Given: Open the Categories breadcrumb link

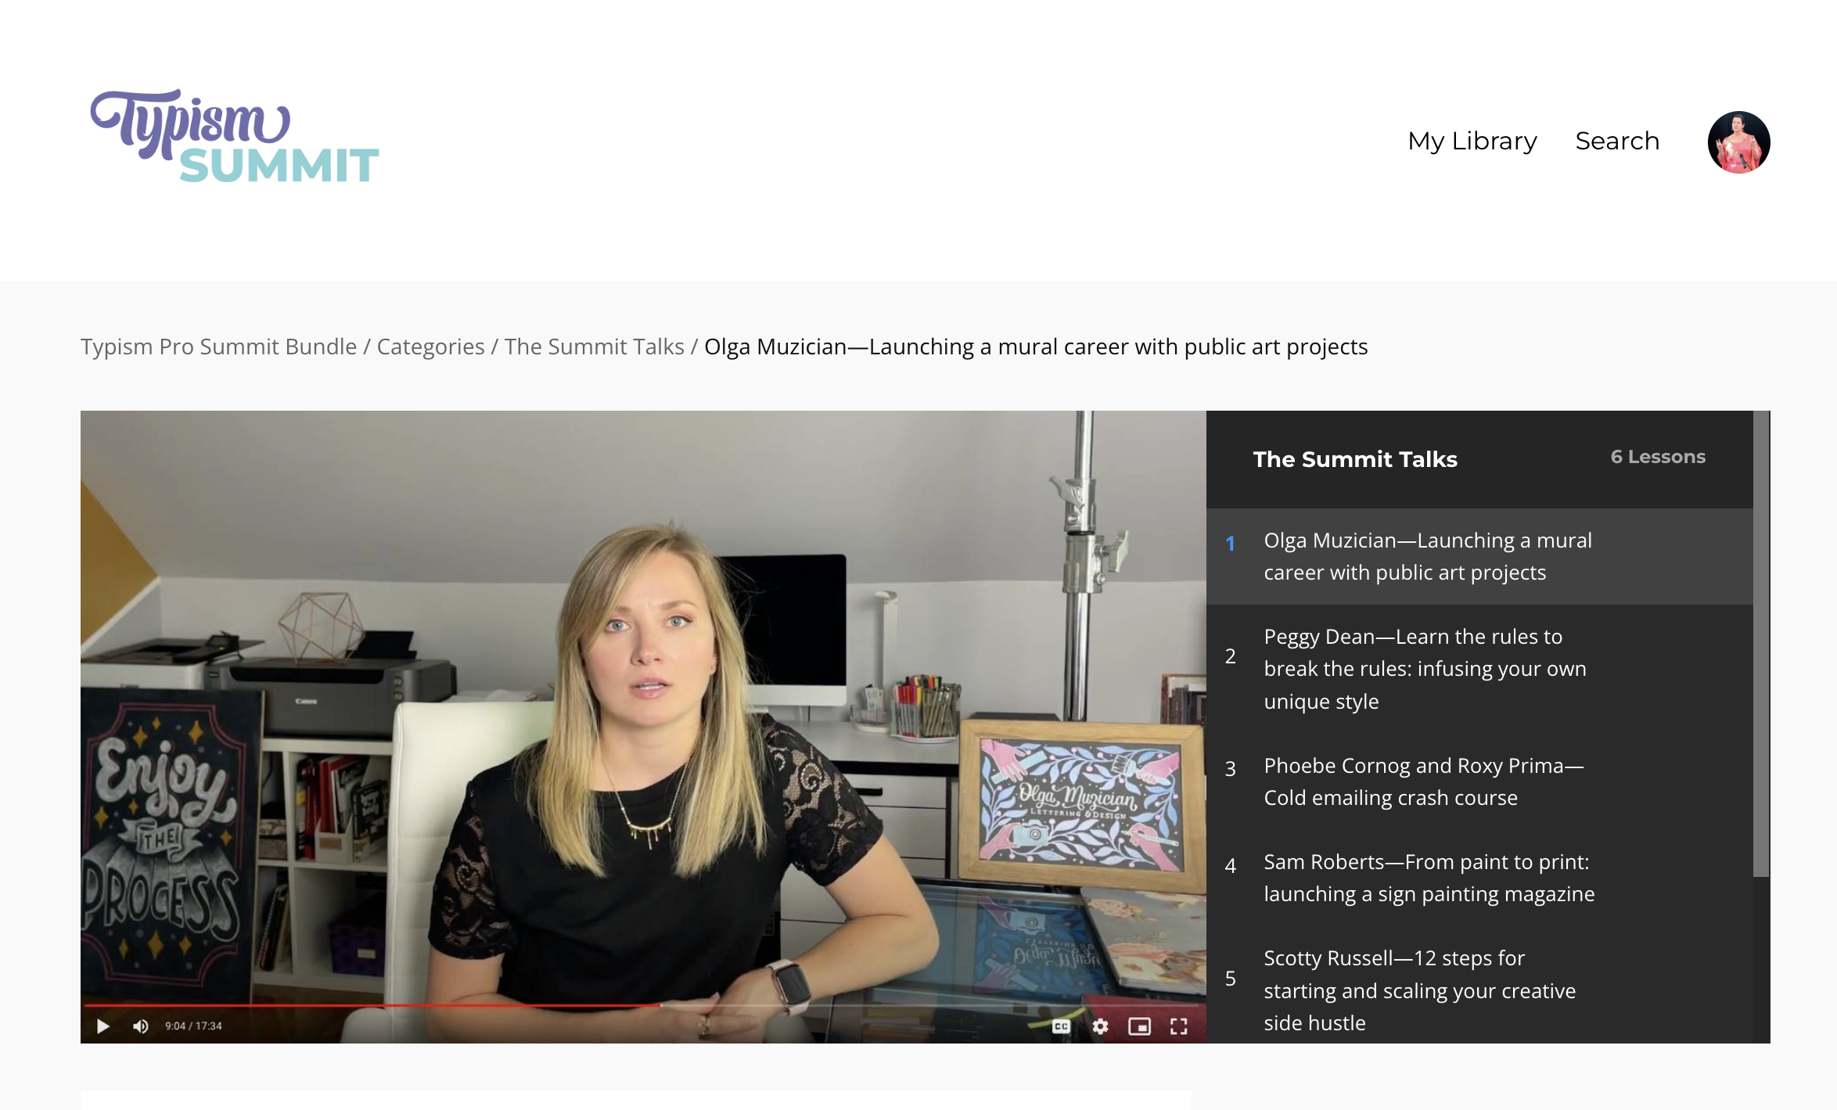Looking at the screenshot, I should [x=430, y=347].
